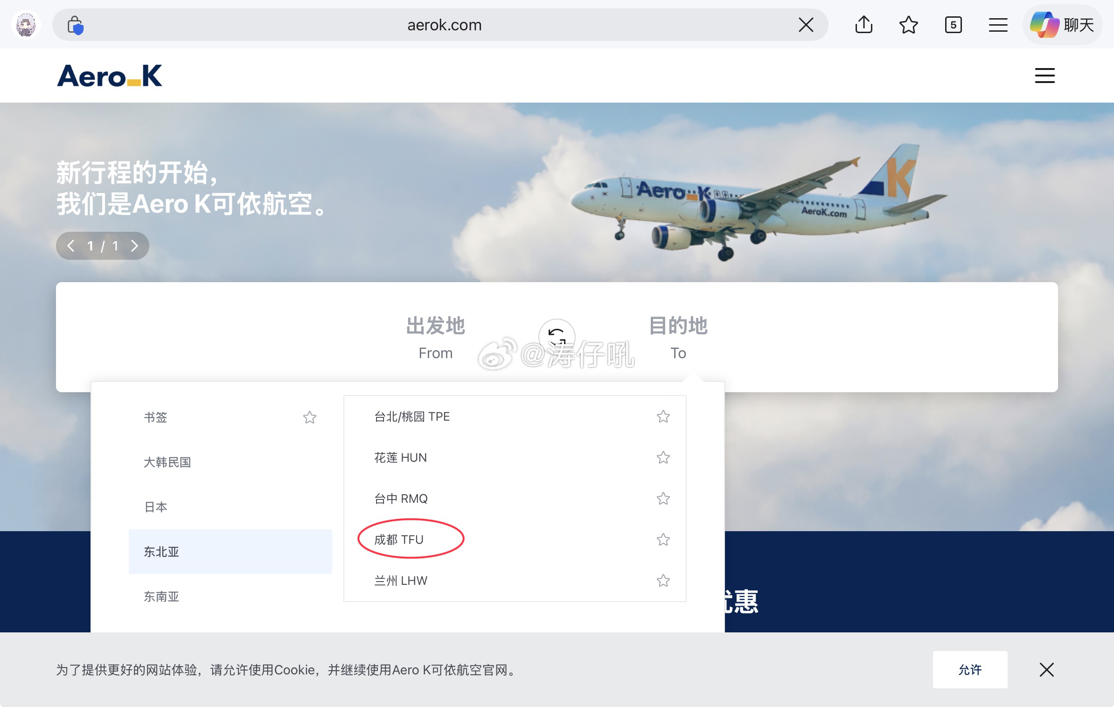Bookmark 花莲 HUN with star
This screenshot has height=707, width=1114.
coord(663,457)
